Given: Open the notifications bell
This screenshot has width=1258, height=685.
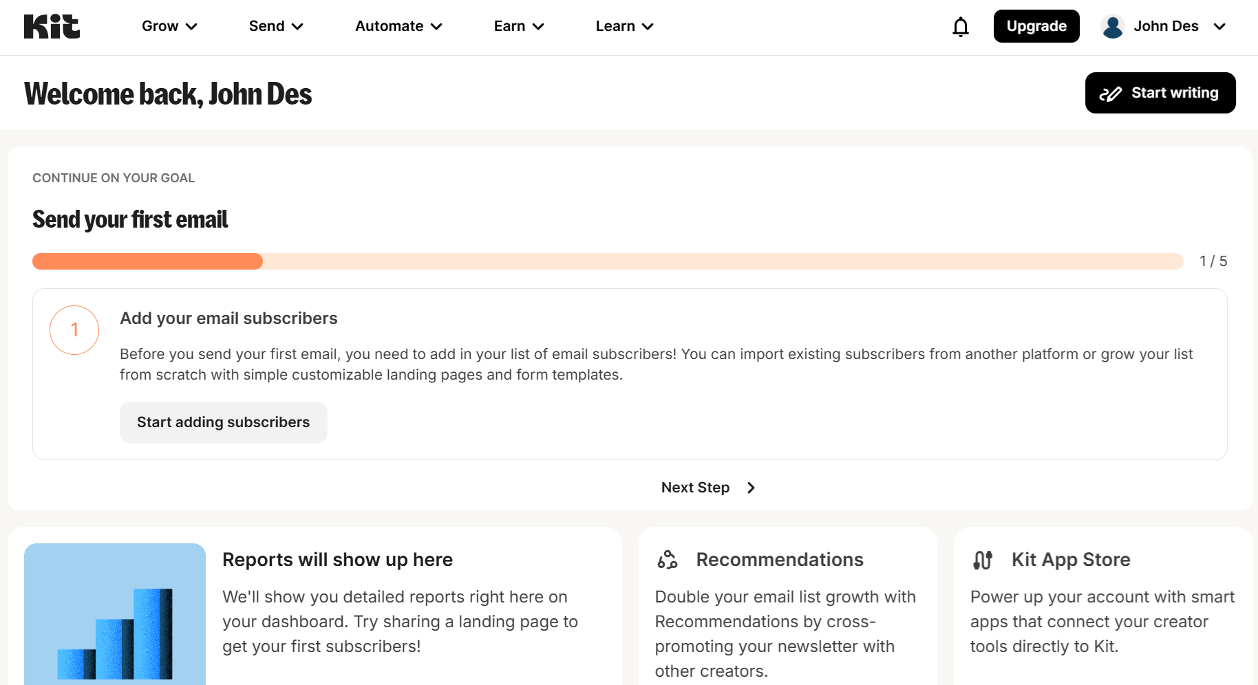Looking at the screenshot, I should pyautogui.click(x=959, y=26).
